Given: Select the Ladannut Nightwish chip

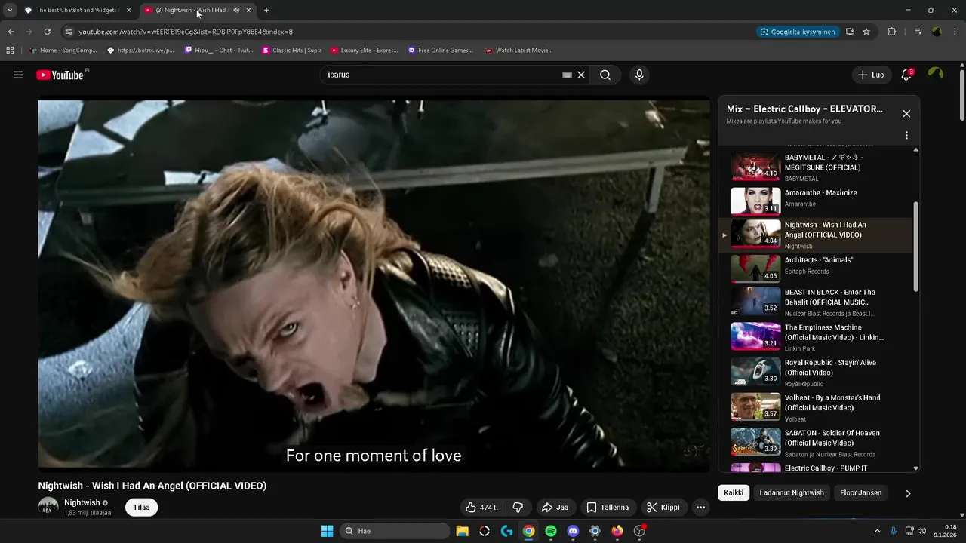Looking at the screenshot, I should [x=792, y=493].
